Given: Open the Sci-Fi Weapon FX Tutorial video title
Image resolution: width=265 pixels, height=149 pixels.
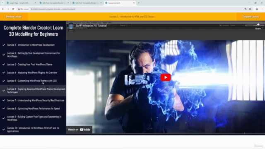Looking at the screenshot, I should coord(91,26).
